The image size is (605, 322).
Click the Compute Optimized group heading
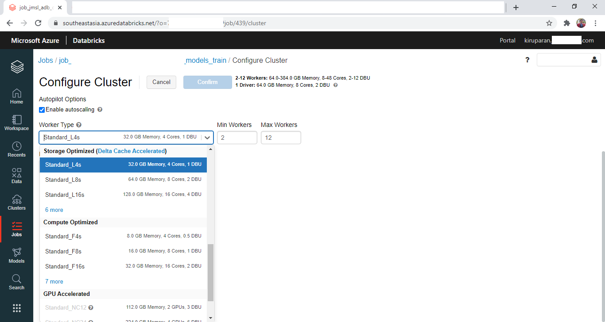click(70, 222)
